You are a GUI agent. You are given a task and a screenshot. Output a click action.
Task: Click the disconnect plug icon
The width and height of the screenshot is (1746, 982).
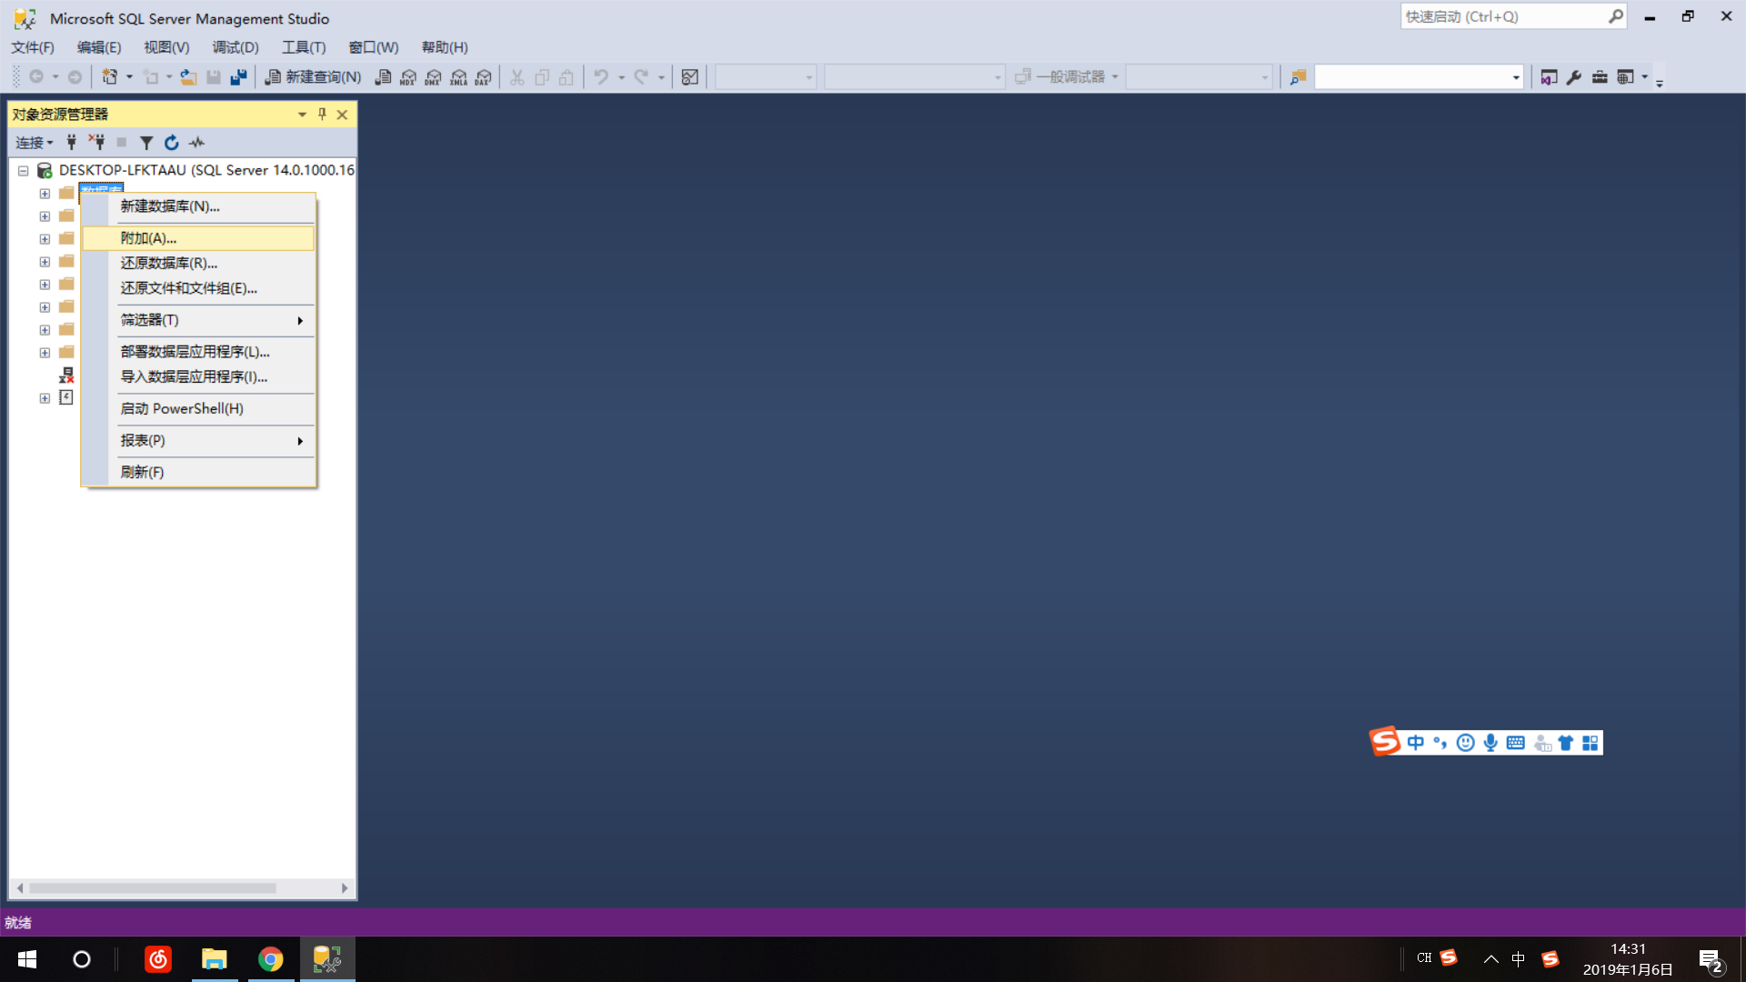tap(96, 143)
